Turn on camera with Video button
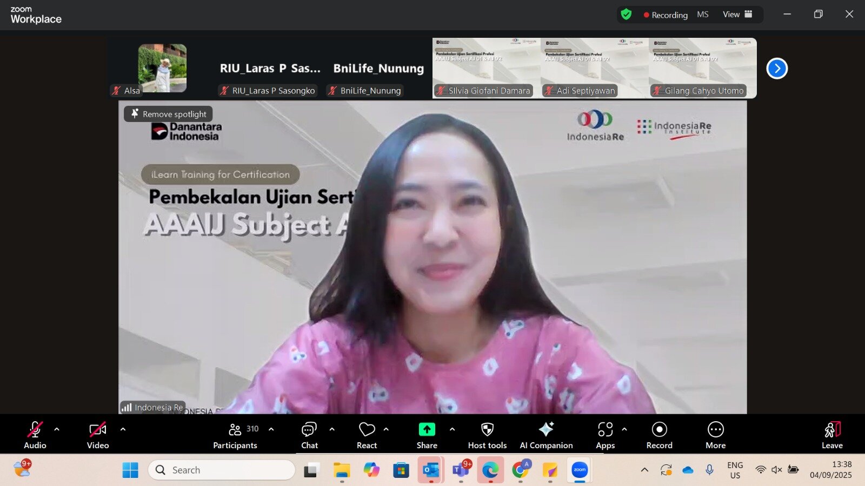865x486 pixels. (x=98, y=435)
